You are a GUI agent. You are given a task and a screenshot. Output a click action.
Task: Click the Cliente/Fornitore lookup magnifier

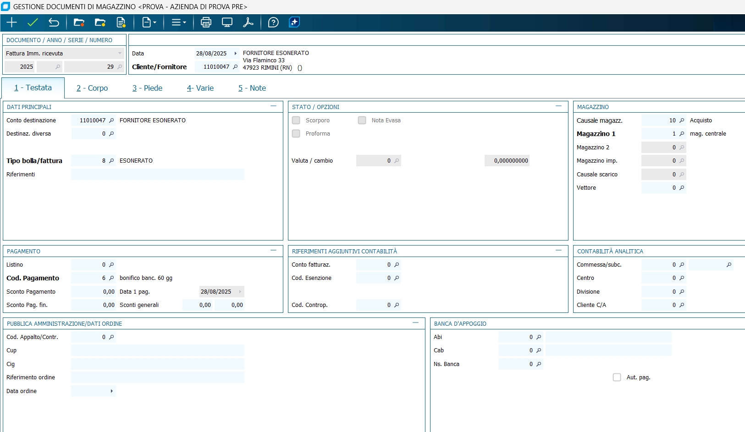235,67
